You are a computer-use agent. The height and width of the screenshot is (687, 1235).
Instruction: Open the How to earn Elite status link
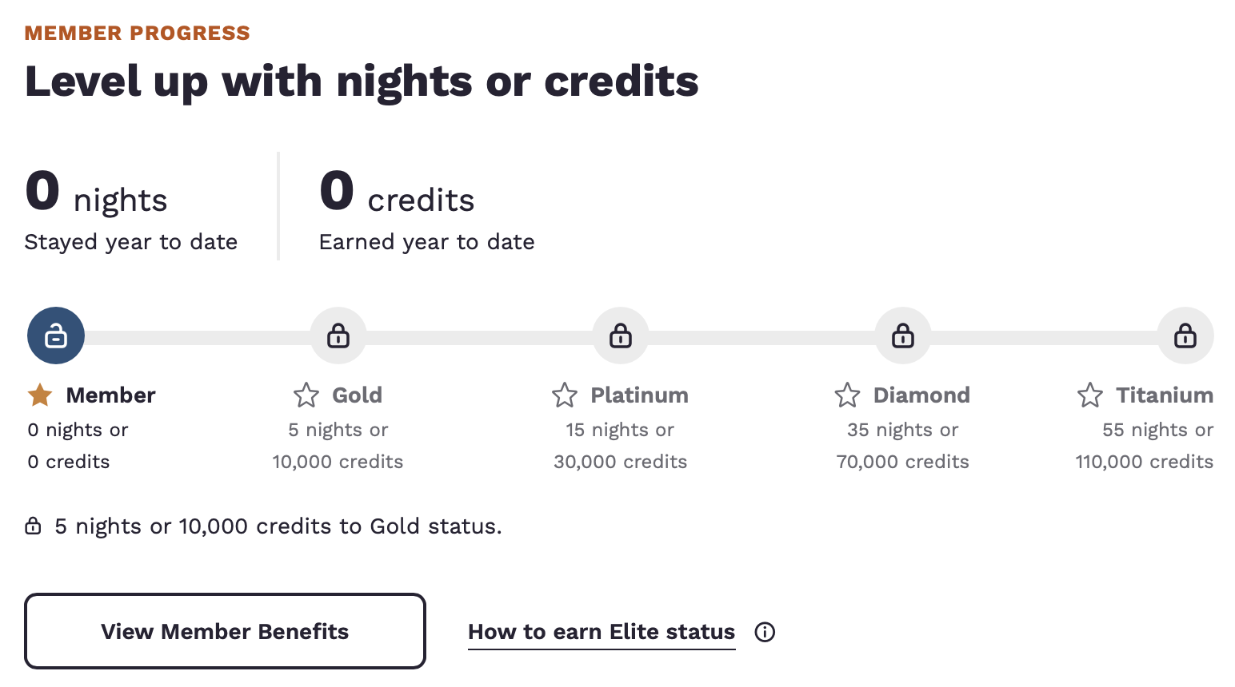coord(602,632)
